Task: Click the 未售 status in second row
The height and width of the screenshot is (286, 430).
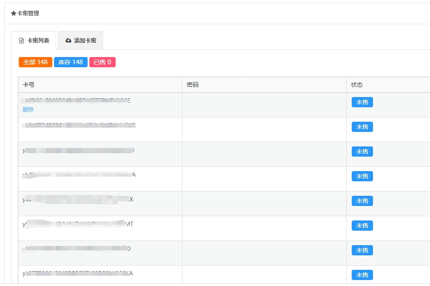Action: 362,127
